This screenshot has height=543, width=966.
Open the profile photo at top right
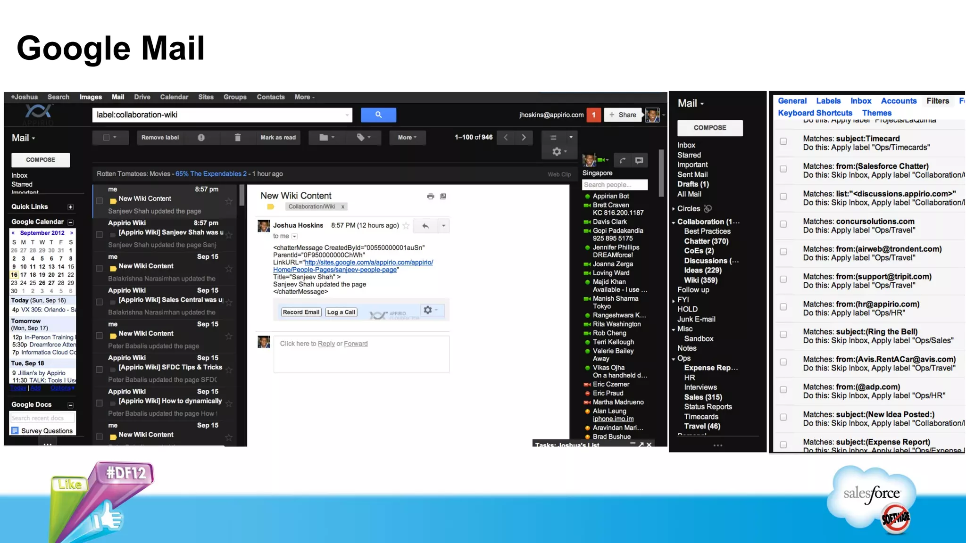pos(652,115)
